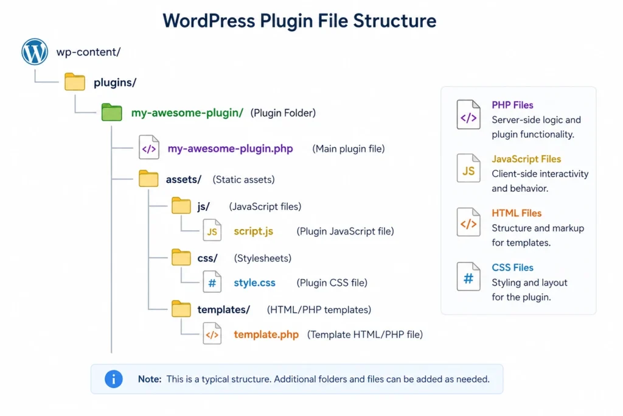Click the 'This is a typical structure' sentence
This screenshot has width=623, height=416.
[219, 379]
